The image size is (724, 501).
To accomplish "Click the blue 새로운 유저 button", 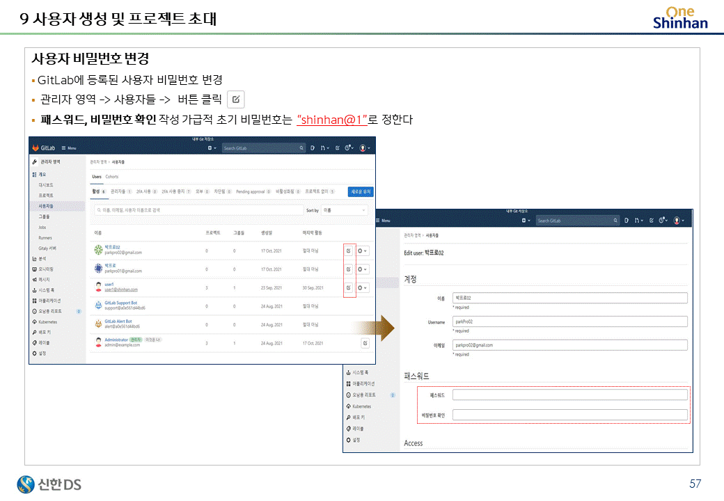I will [361, 191].
